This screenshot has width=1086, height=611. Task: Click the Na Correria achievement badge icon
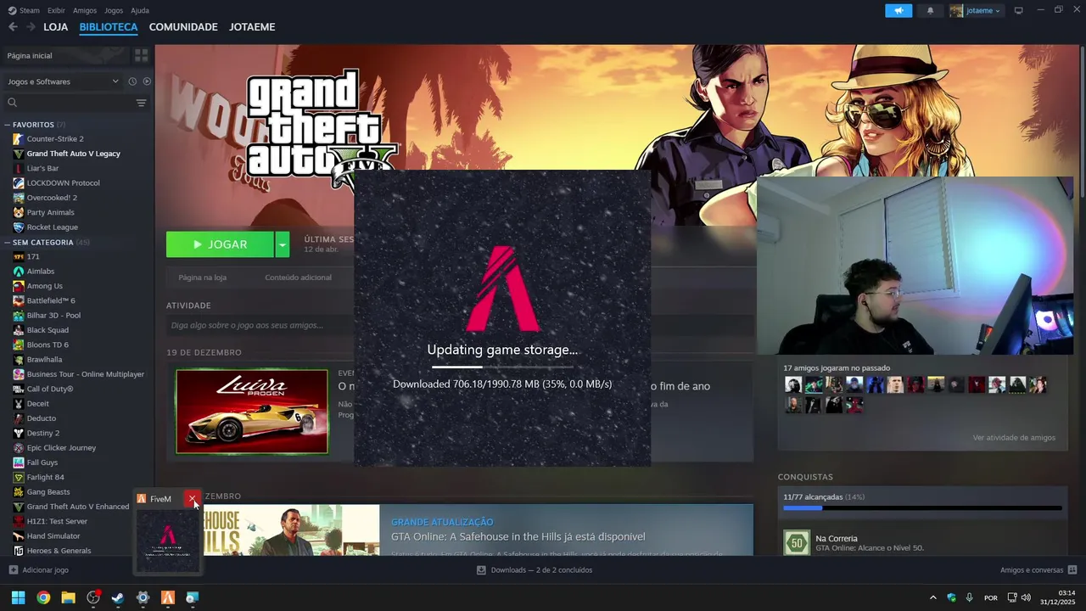[797, 542]
